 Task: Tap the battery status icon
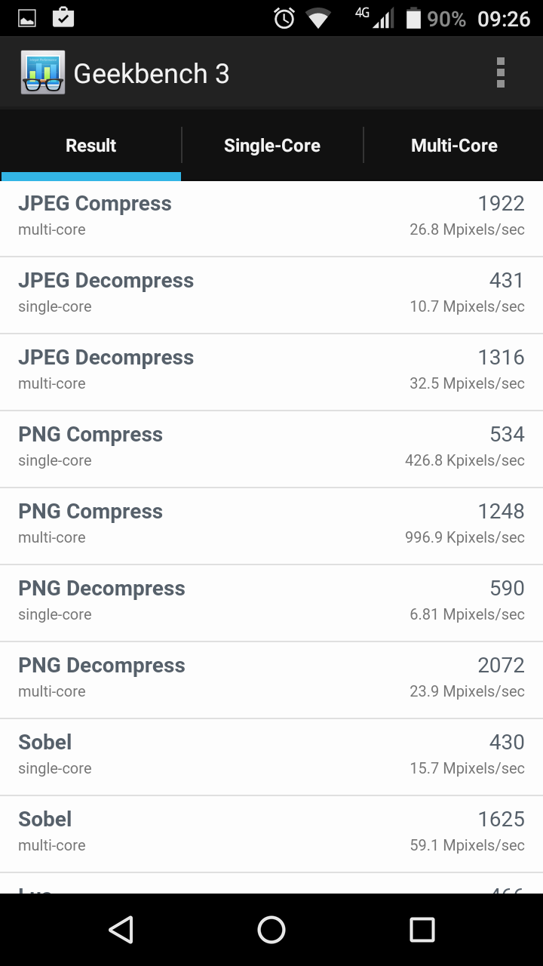pos(413,18)
